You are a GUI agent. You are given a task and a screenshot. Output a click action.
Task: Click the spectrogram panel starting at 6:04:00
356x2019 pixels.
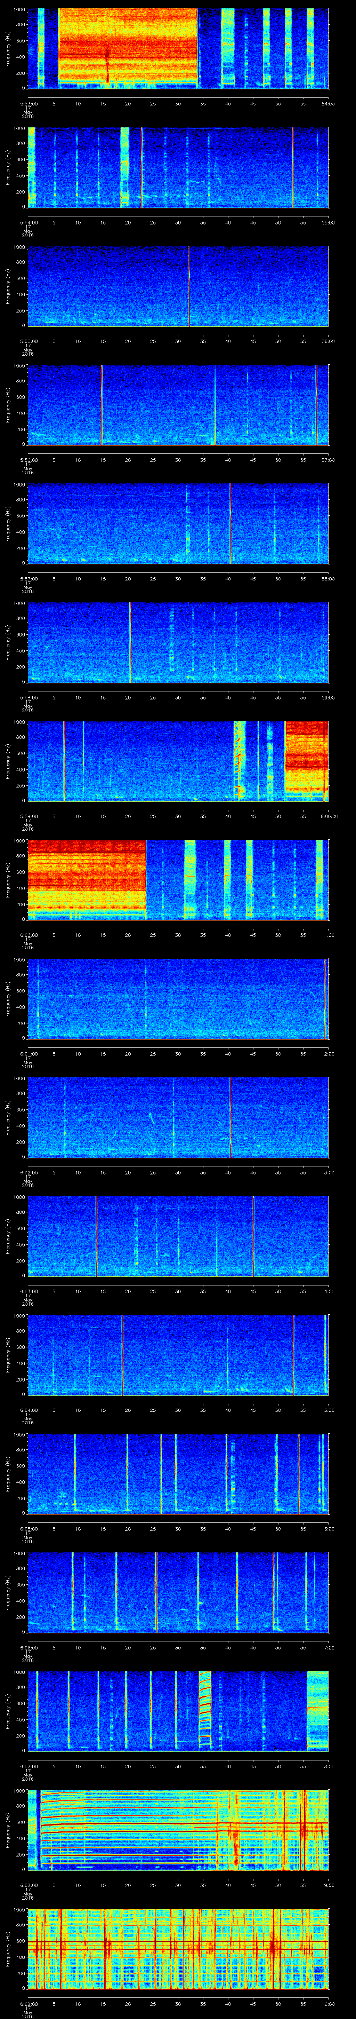[x=178, y=1355]
